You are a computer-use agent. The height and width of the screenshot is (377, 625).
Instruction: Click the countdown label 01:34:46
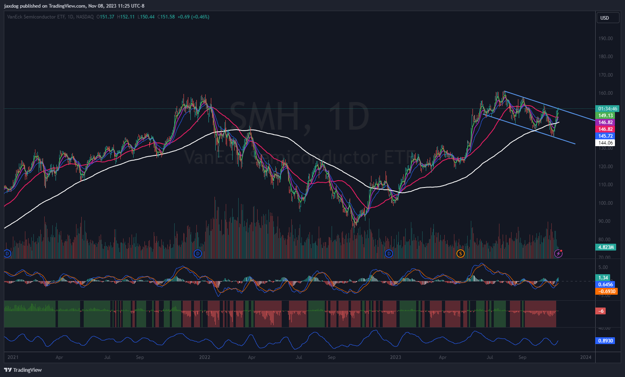point(607,109)
